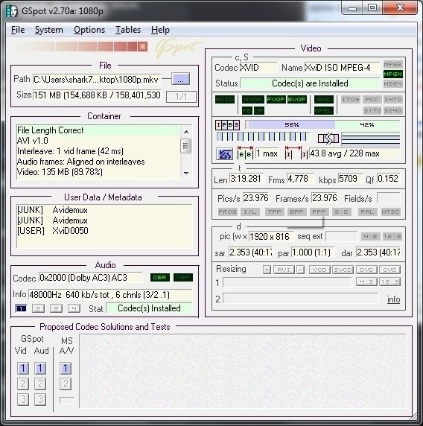This screenshot has width=423, height=426.
Task: Click the Container list scrollbar thumb
Action: (x=186, y=146)
